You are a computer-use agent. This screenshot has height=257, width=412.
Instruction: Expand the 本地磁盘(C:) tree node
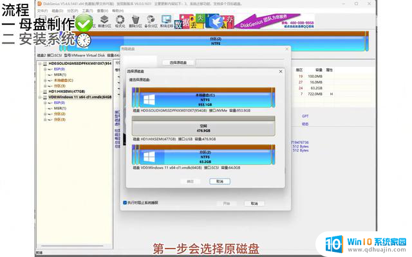(45, 80)
